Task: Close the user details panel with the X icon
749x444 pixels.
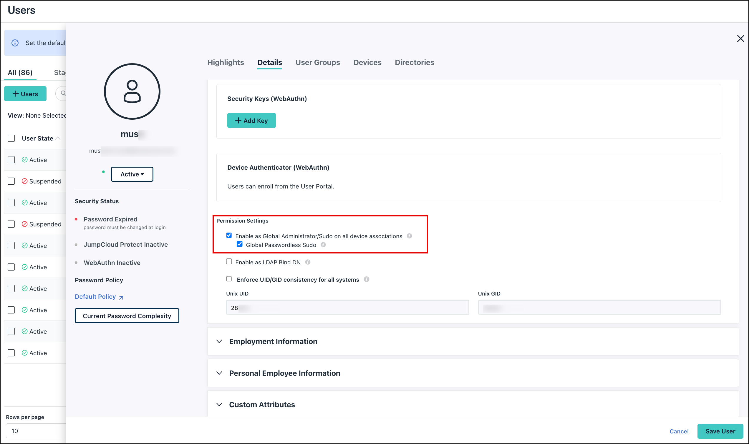Action: pyautogui.click(x=741, y=38)
